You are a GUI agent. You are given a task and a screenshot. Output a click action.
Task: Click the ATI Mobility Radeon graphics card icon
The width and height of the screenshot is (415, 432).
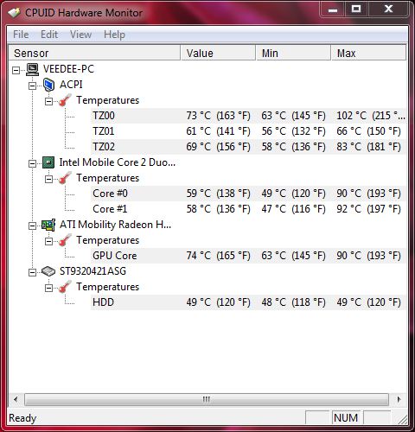[x=48, y=225]
